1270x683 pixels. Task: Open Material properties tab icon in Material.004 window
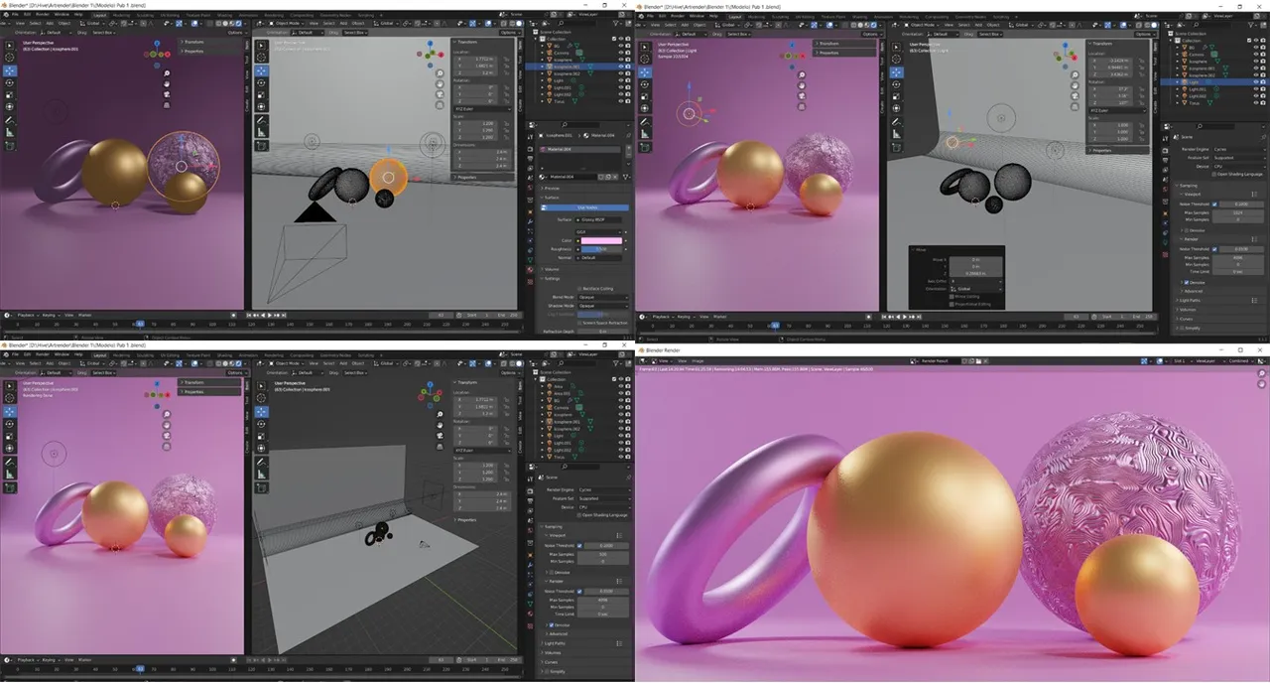(530, 271)
